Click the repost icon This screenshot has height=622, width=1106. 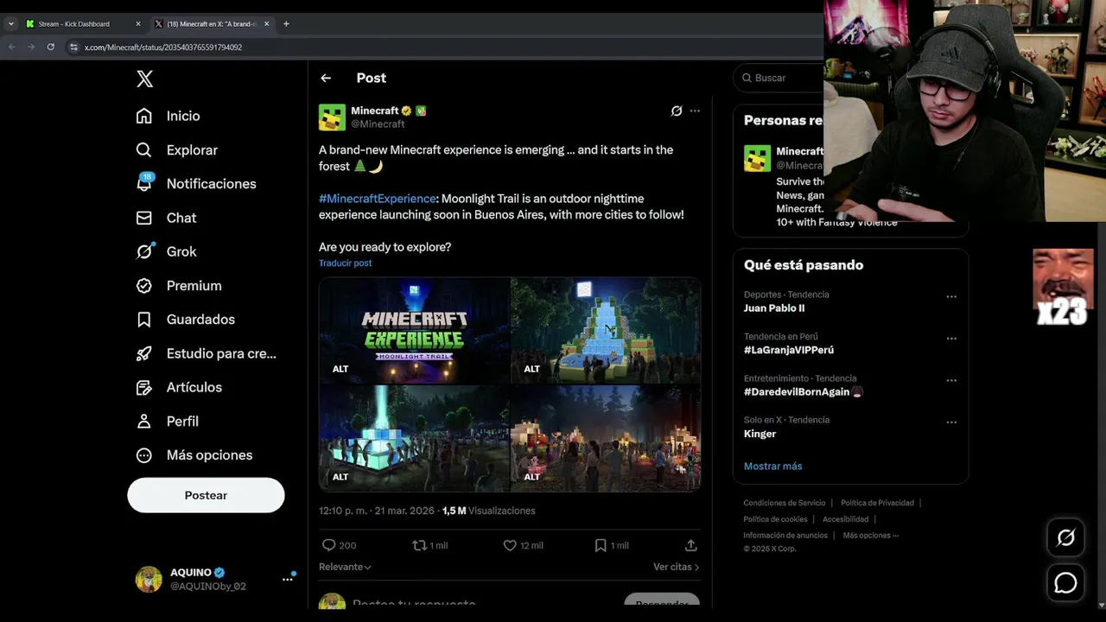coord(419,545)
